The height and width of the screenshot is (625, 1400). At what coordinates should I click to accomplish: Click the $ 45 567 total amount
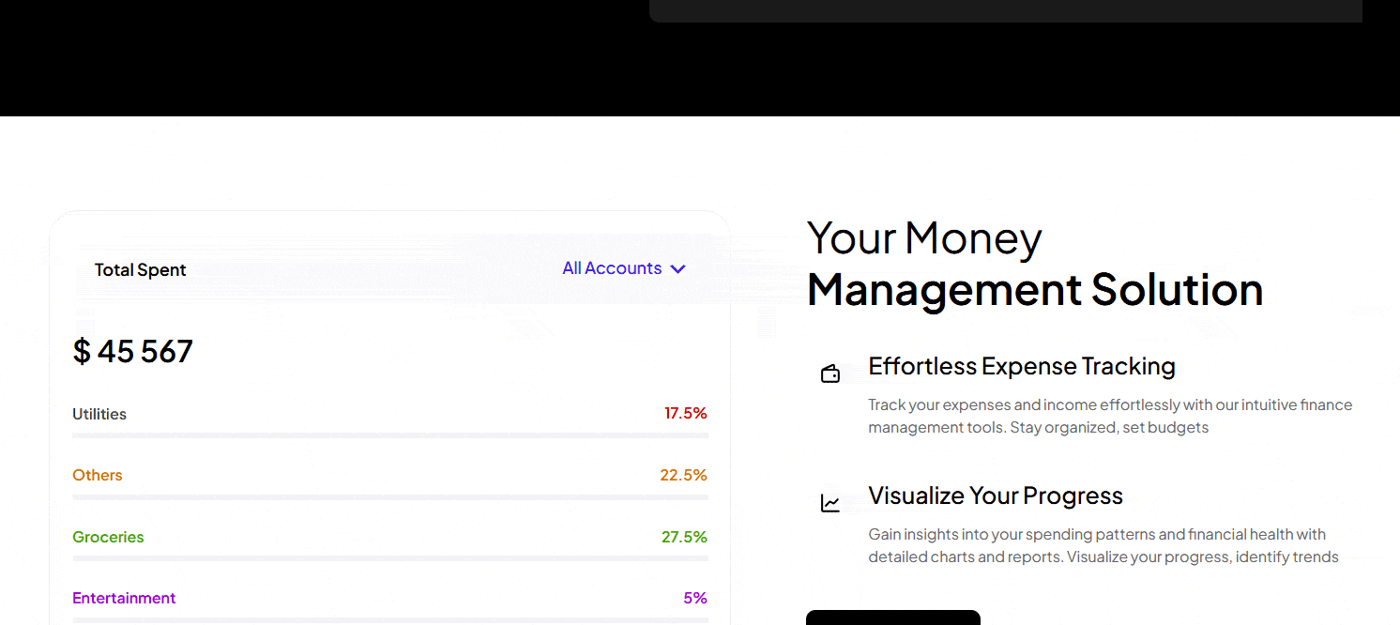(133, 351)
